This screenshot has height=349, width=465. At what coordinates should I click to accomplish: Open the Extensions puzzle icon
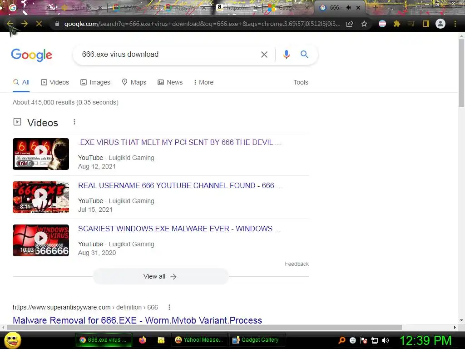coord(397,24)
